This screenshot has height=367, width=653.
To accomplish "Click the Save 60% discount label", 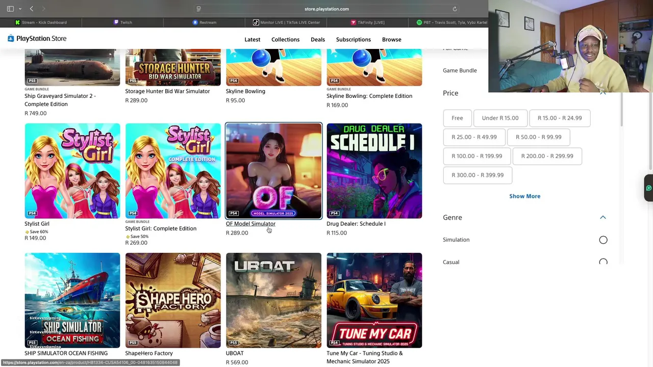I will pyautogui.click(x=37, y=232).
